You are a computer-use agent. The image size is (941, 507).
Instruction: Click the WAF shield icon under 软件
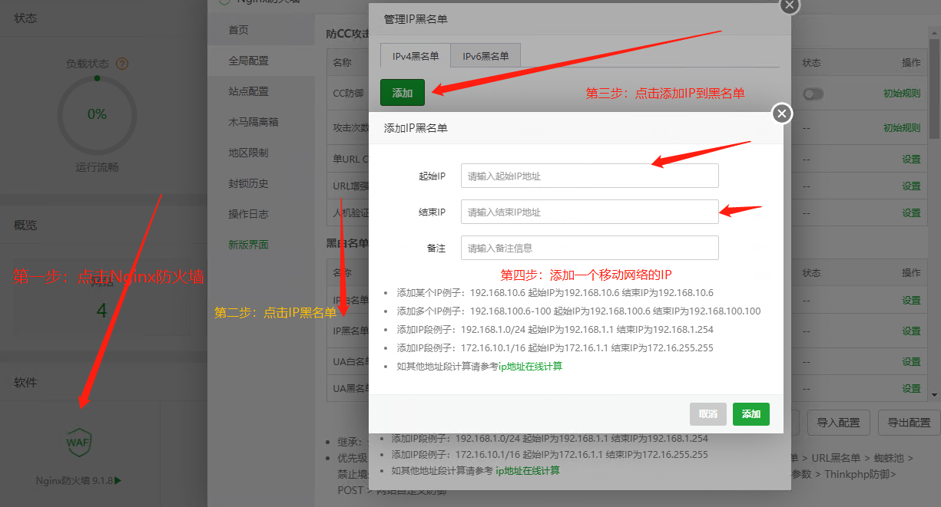[x=78, y=442]
